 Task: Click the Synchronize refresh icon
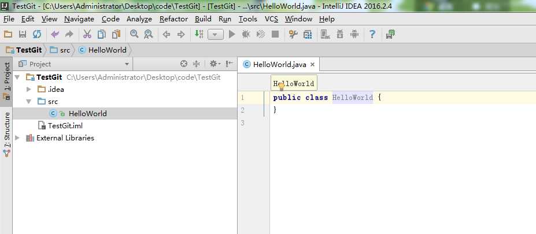point(37,34)
